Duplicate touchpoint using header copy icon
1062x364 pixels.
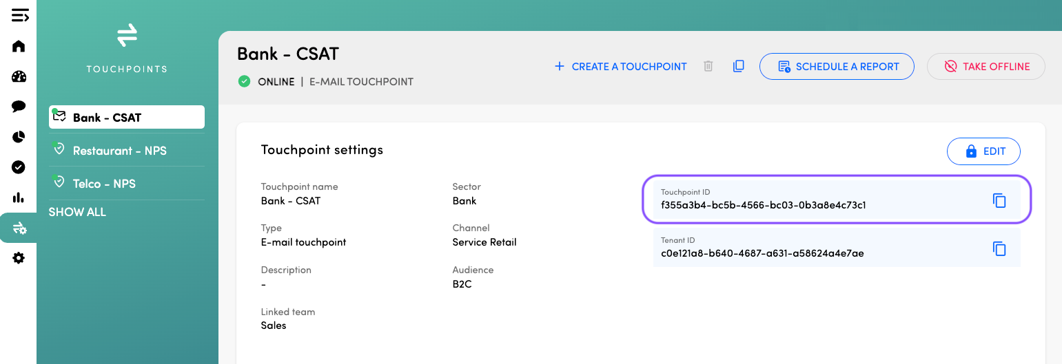coord(738,67)
